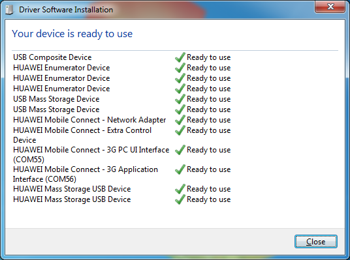Select the "USB Composite Device" entry

coord(52,57)
